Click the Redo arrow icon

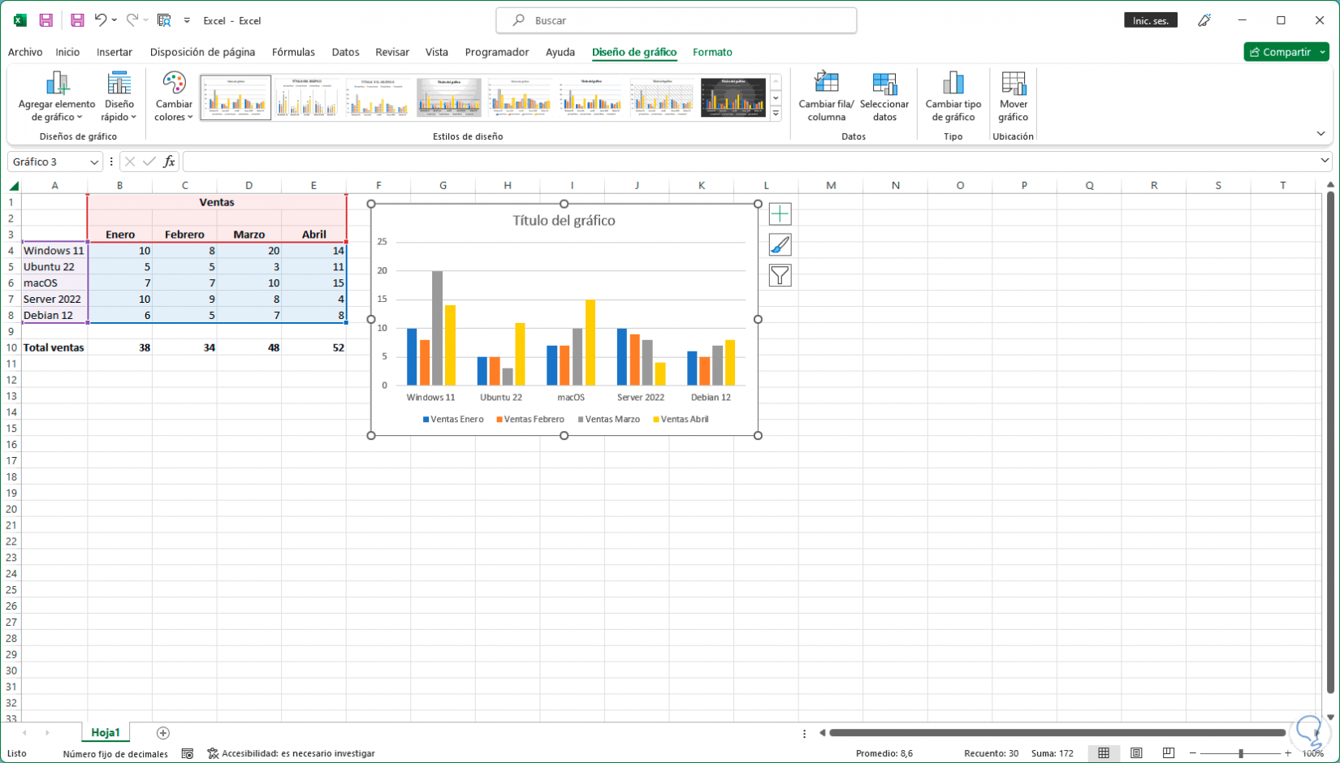click(132, 20)
